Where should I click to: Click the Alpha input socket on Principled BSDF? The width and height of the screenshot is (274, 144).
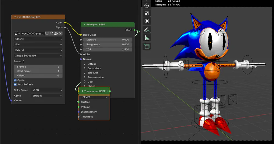coord(81,54)
